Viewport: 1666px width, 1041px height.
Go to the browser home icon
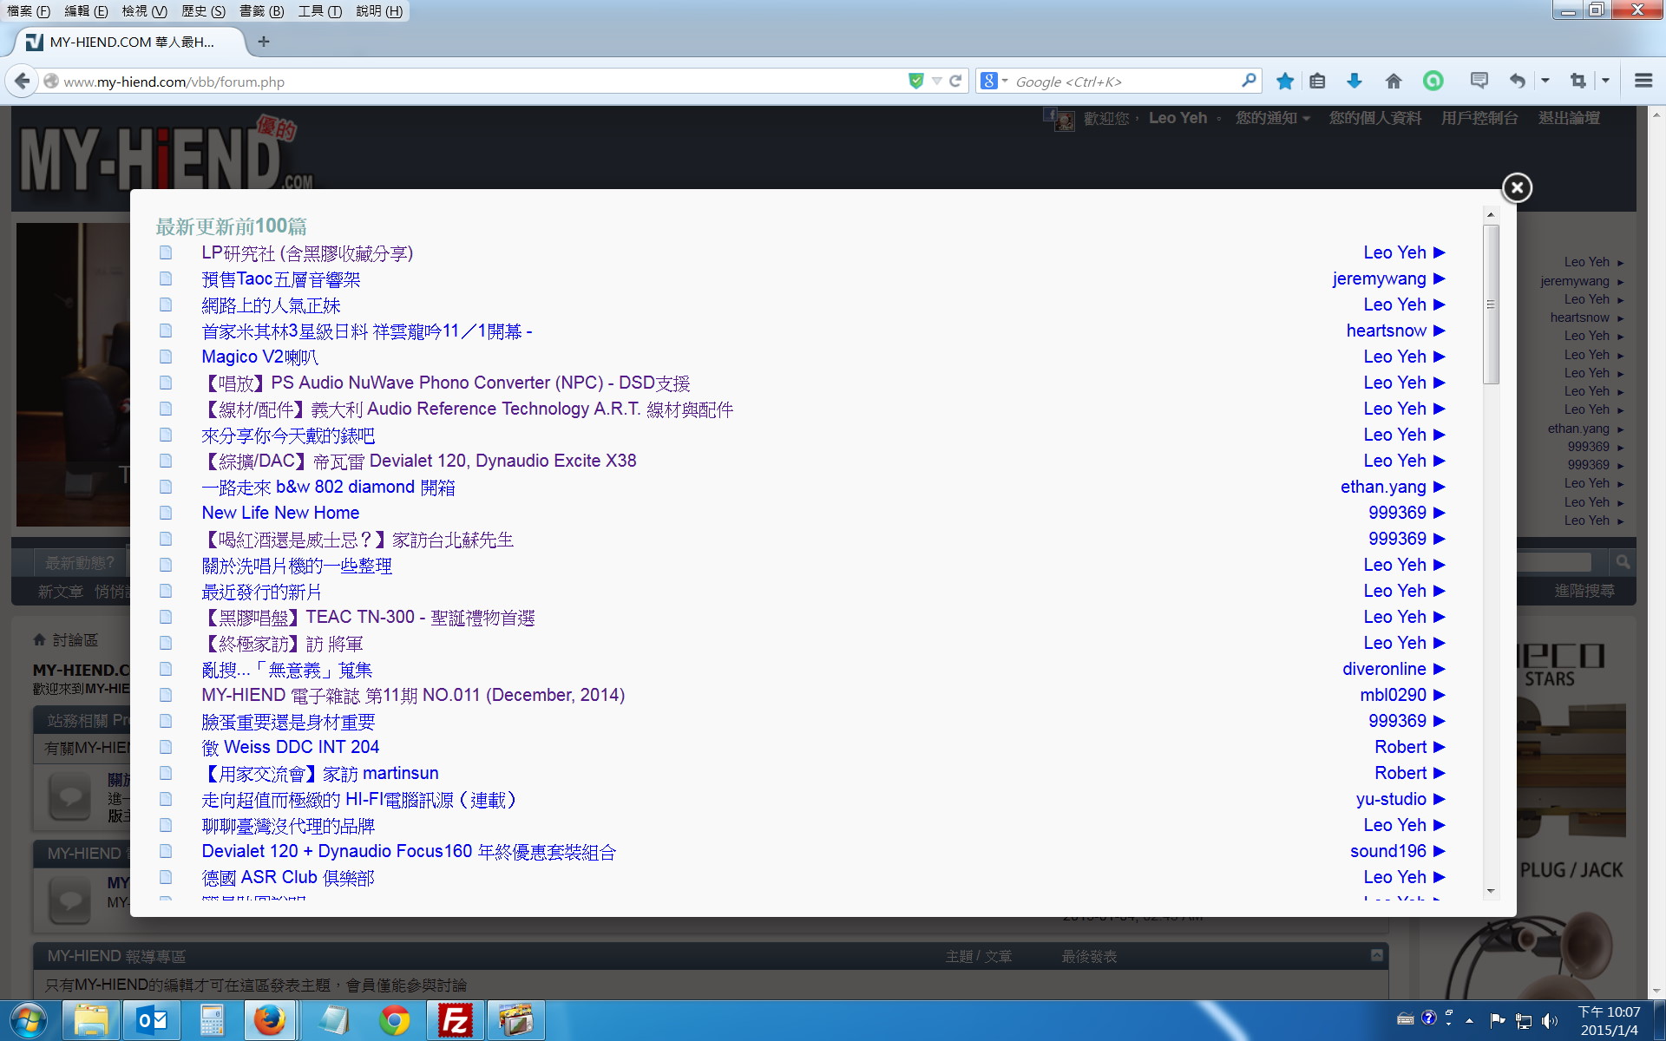1394,81
